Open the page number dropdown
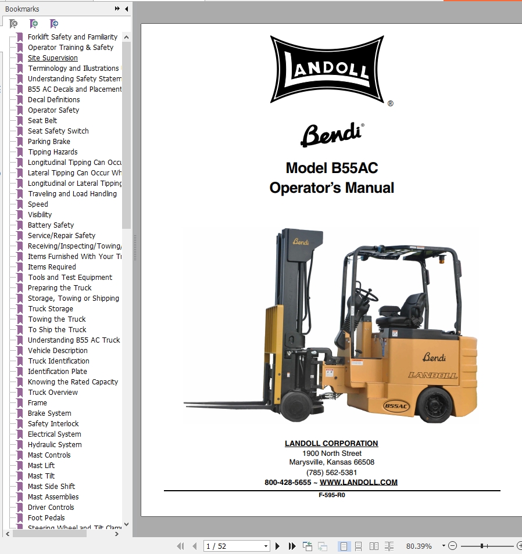Screen dimensions: 522x554 (x=266, y=546)
